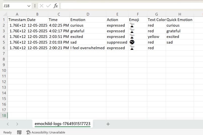
Task: Click the Ready status indicator
Action: [8, 132]
